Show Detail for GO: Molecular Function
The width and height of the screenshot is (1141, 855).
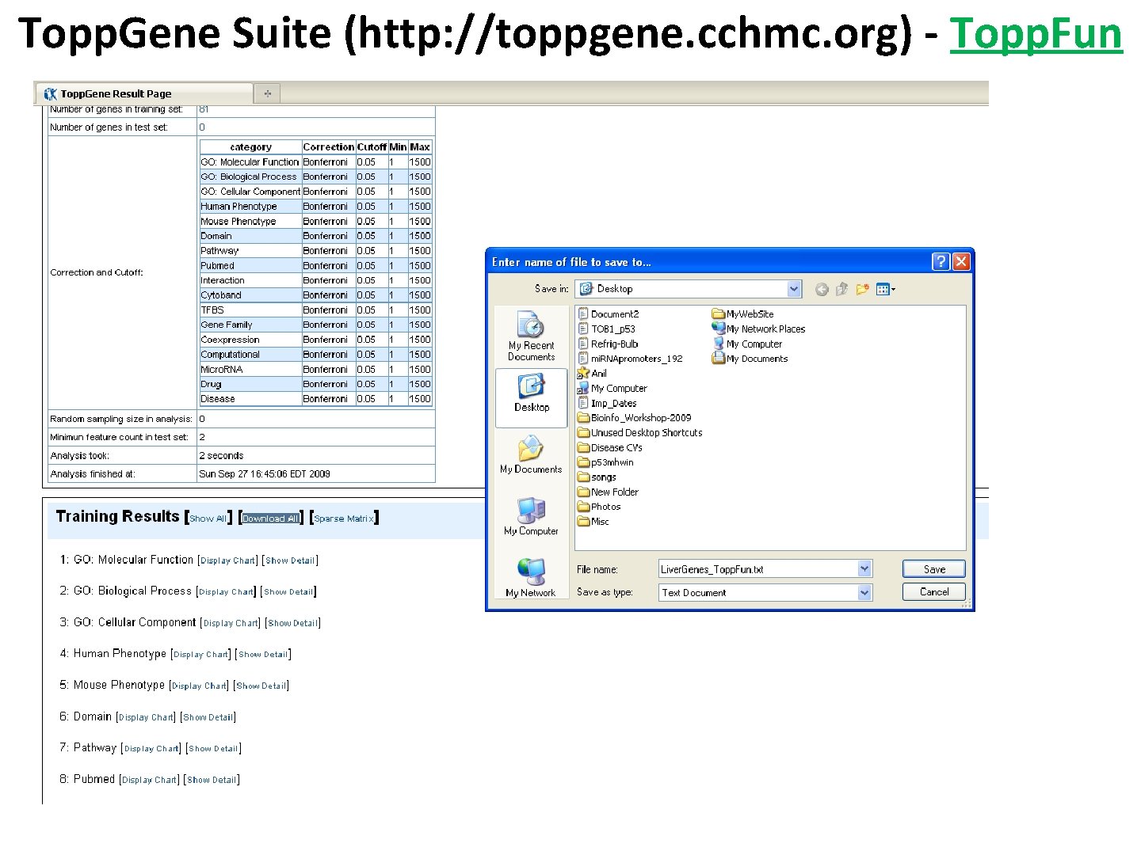(x=290, y=560)
